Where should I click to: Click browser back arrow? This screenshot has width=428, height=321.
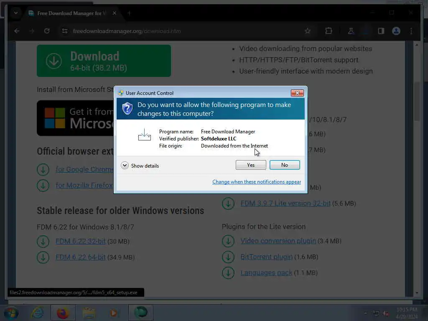click(17, 31)
